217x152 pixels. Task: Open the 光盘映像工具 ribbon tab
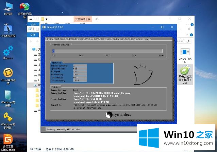pos(83,20)
